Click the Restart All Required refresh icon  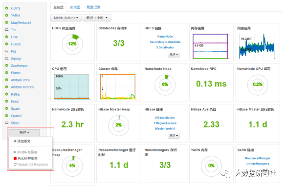tap(15, 165)
